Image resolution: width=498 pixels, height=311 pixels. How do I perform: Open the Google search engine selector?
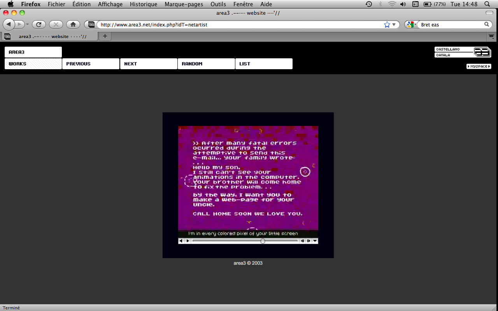pos(411,24)
